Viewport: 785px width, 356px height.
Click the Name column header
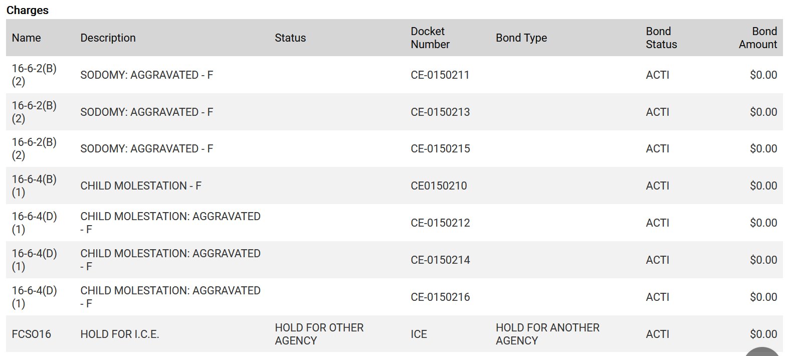point(27,38)
